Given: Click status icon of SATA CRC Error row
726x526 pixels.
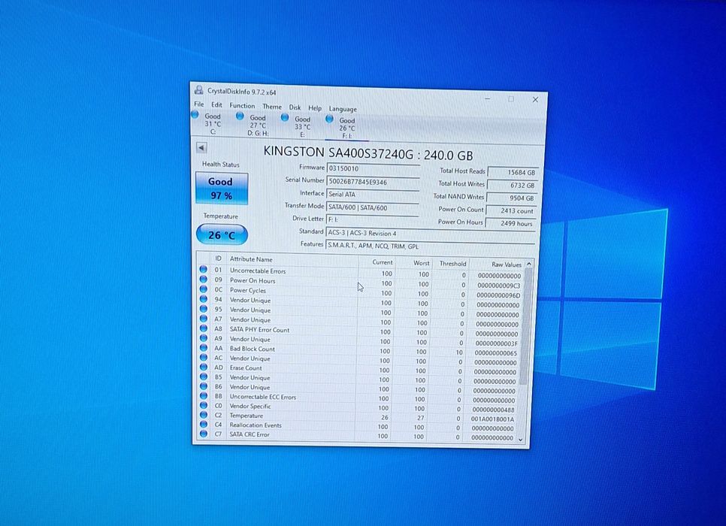Looking at the screenshot, I should (203, 434).
